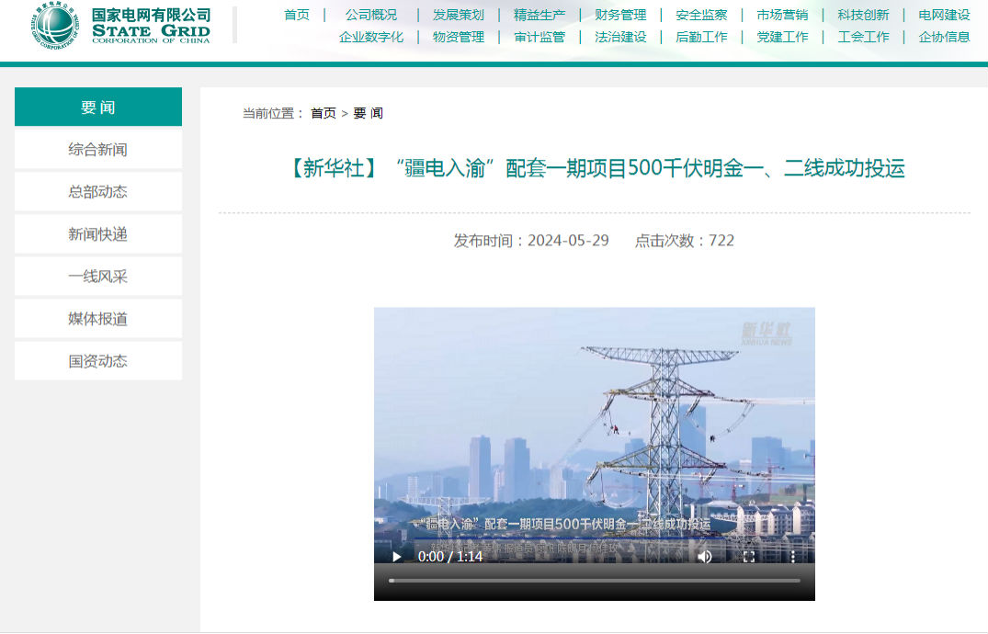988x634 pixels.
Task: Go to 发展策划 in the top navigation
Action: click(x=458, y=15)
